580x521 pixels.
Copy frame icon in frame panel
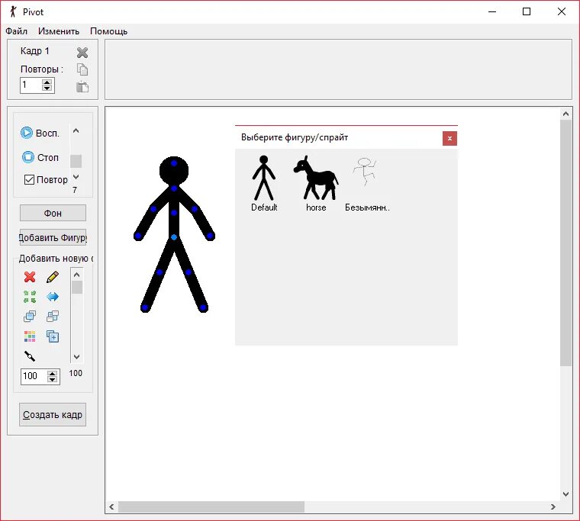pos(82,69)
